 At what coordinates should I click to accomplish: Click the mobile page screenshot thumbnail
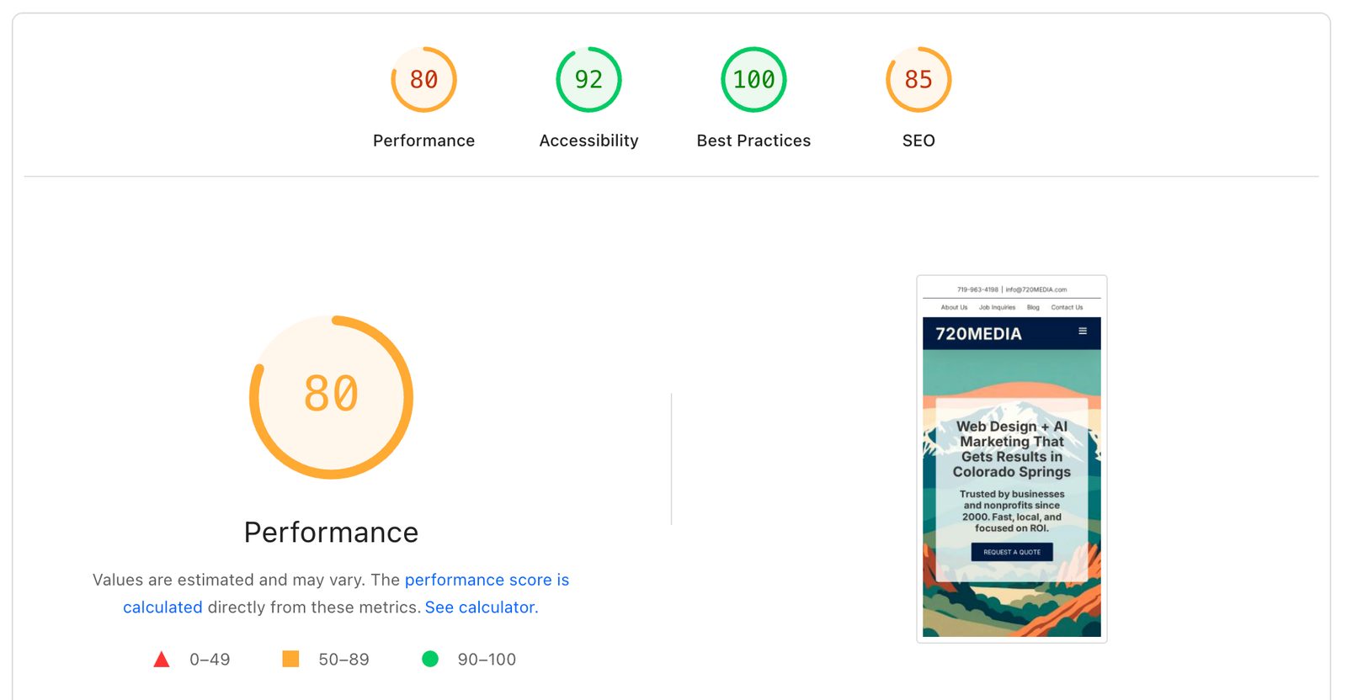click(1012, 459)
